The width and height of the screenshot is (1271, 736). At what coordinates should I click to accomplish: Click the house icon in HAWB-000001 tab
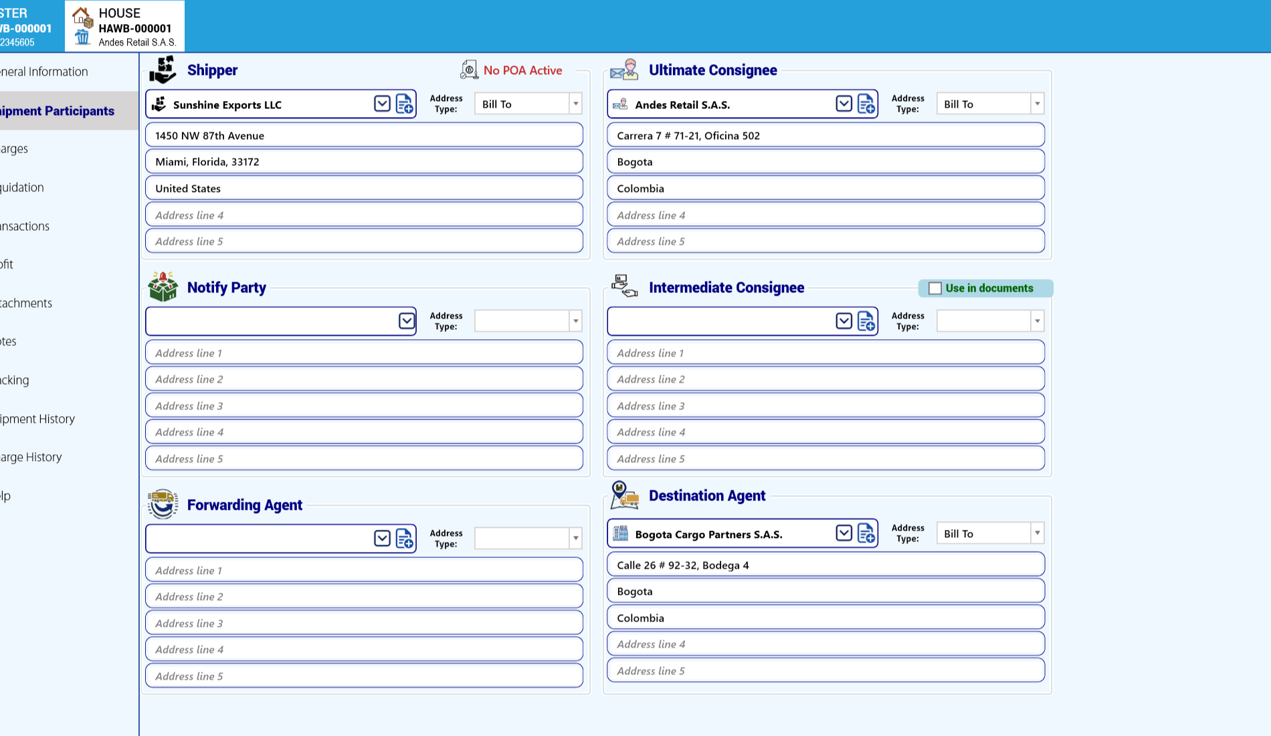coord(82,17)
